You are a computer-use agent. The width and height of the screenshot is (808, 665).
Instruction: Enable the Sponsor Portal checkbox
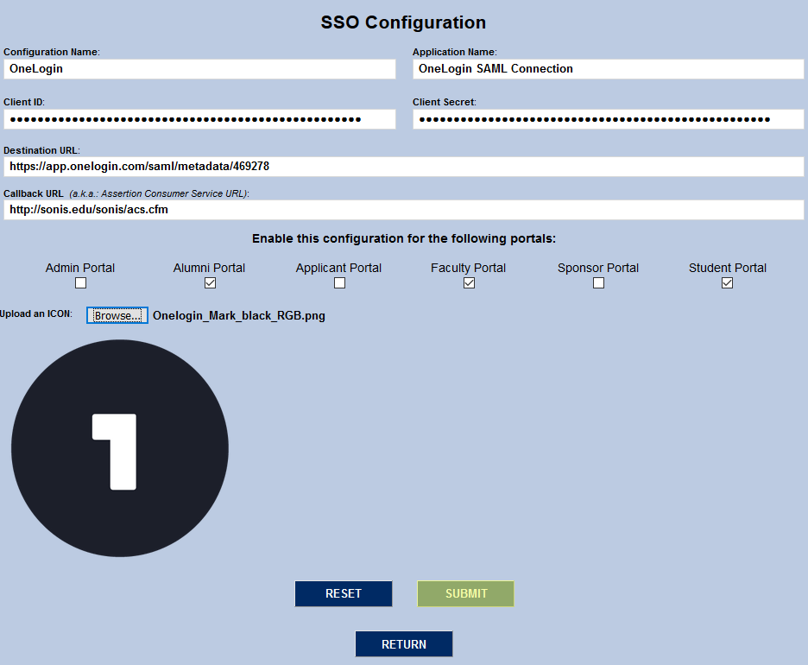[598, 282]
